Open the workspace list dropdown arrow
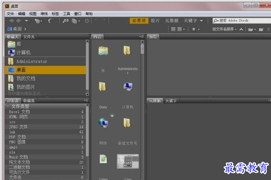Viewport: 271px width, 180px height. coord(201,21)
